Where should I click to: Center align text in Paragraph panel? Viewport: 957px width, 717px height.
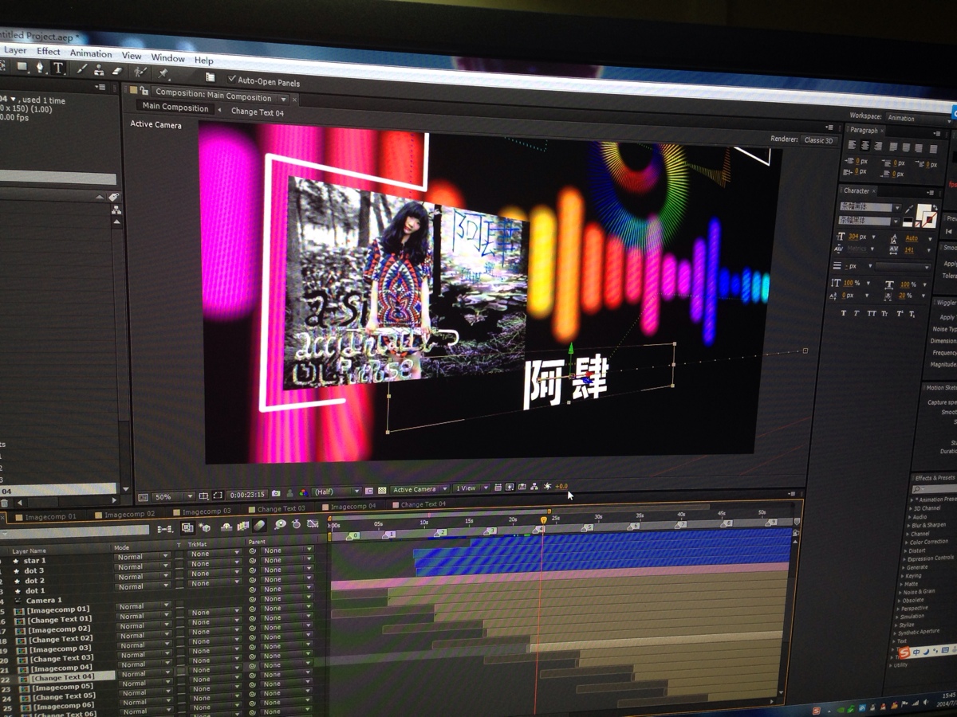pyautogui.click(x=865, y=146)
